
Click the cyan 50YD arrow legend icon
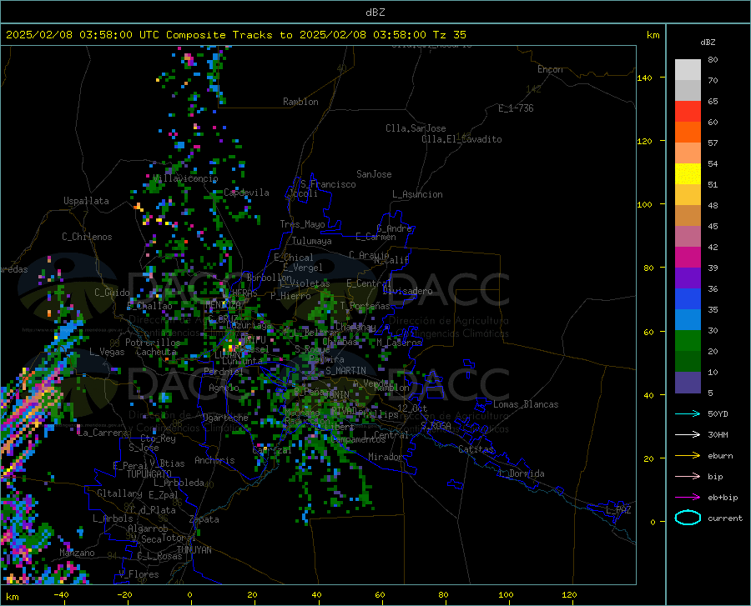688,413
